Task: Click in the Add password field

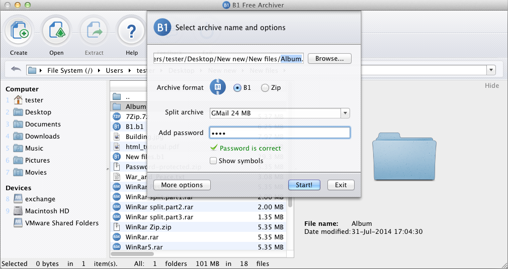Action: click(x=279, y=133)
